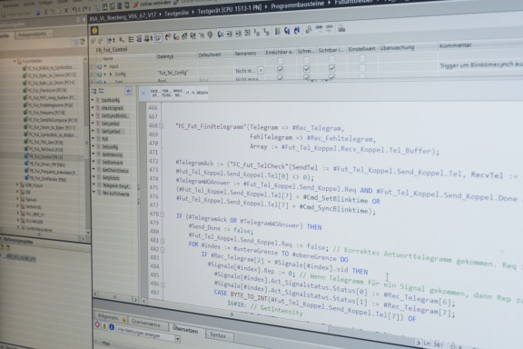Insert REGION template from the favorites bar
523x349 pixels.
(x=202, y=93)
